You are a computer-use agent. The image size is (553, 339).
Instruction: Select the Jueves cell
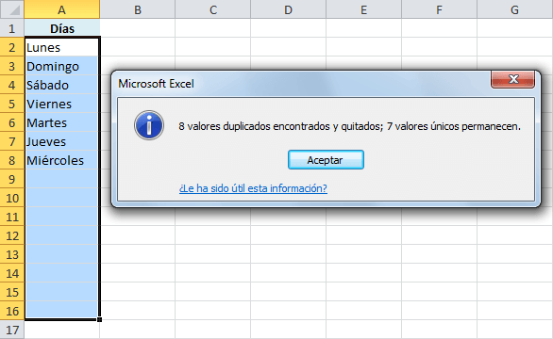click(x=62, y=141)
